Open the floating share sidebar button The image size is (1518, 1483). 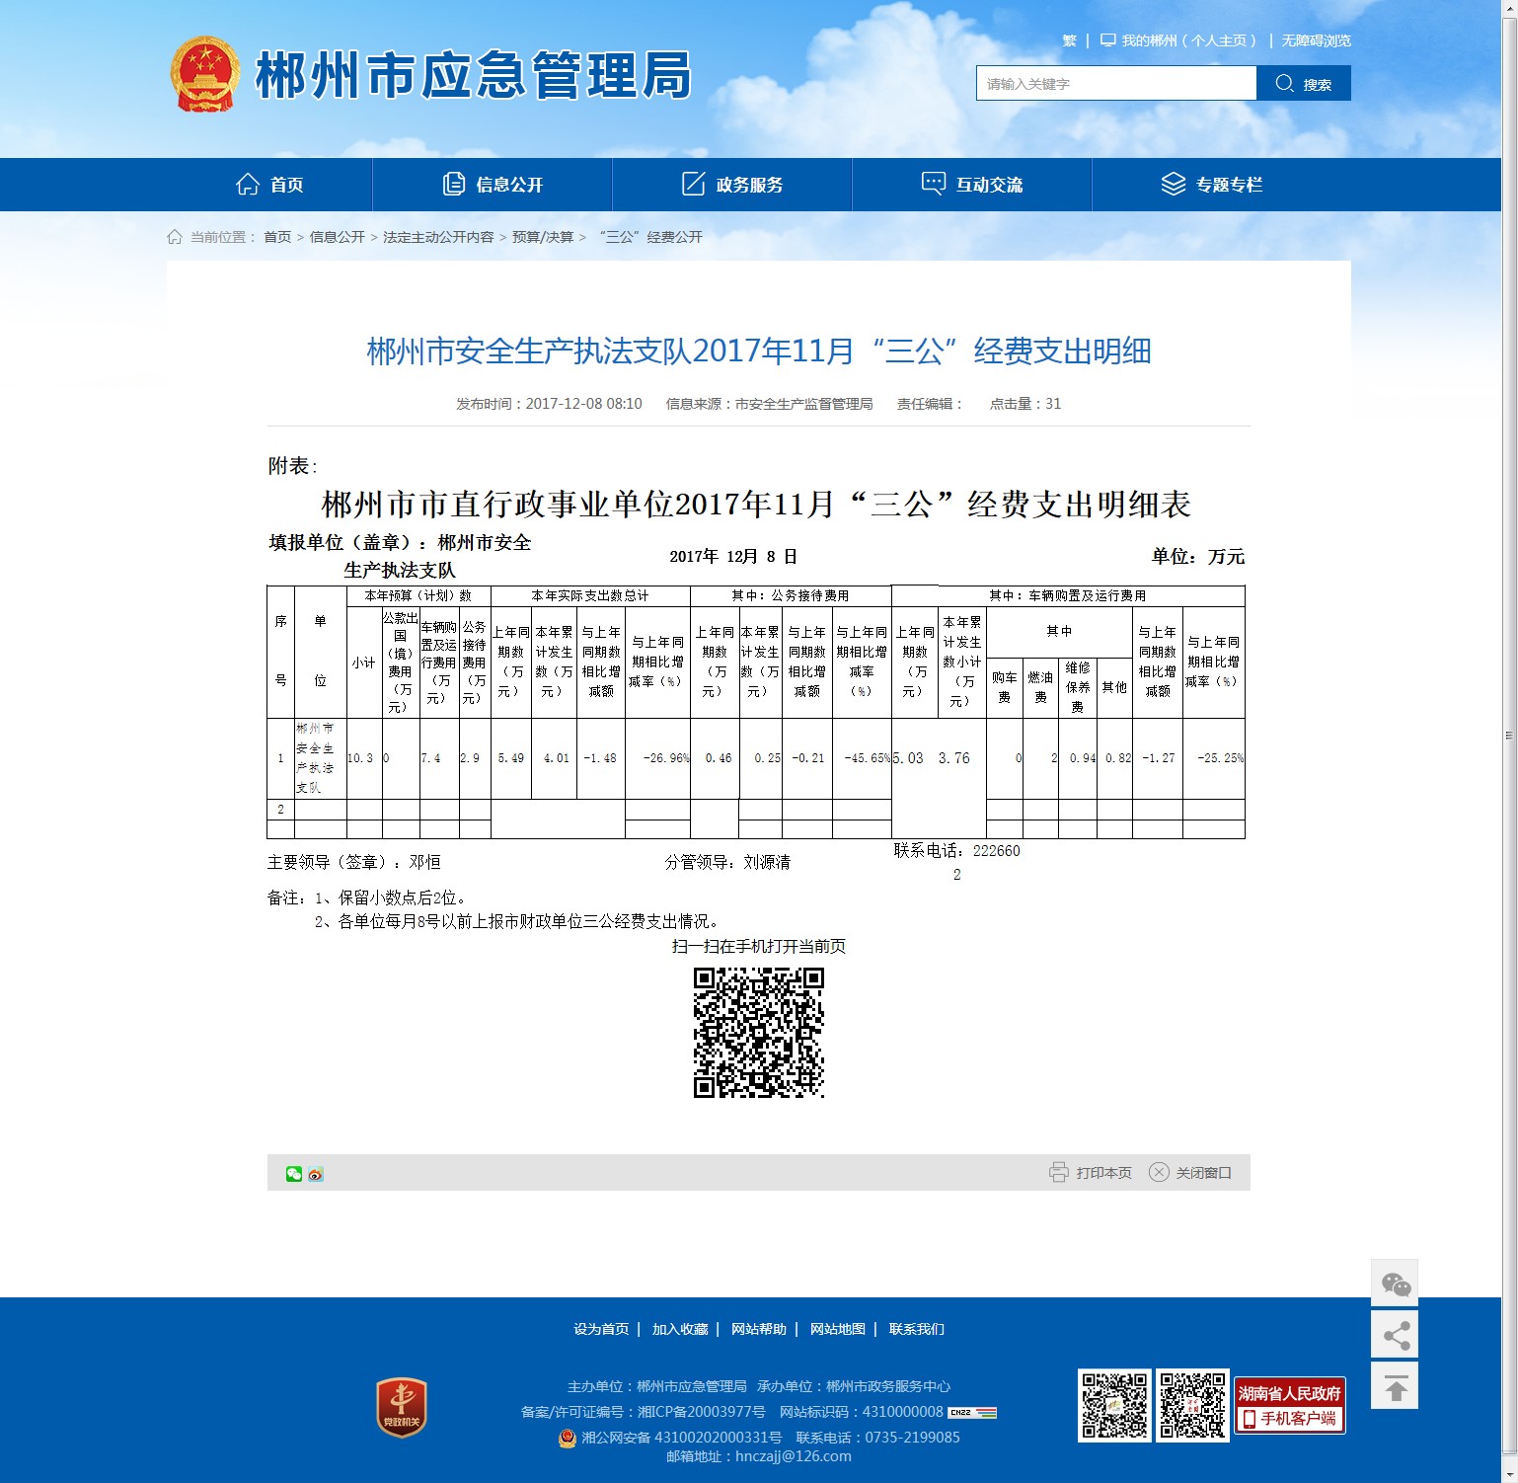[x=1395, y=1336]
